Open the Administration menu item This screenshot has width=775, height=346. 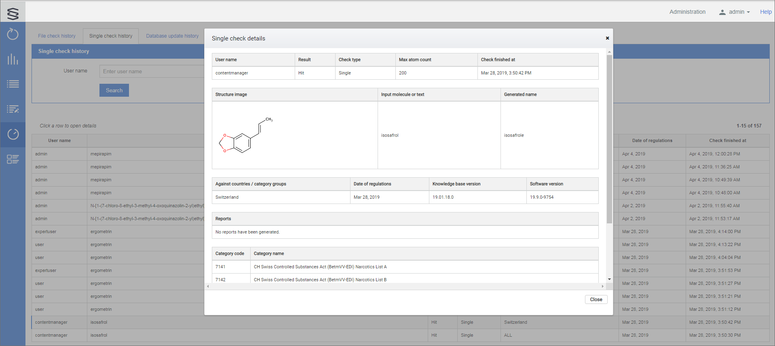(x=687, y=12)
